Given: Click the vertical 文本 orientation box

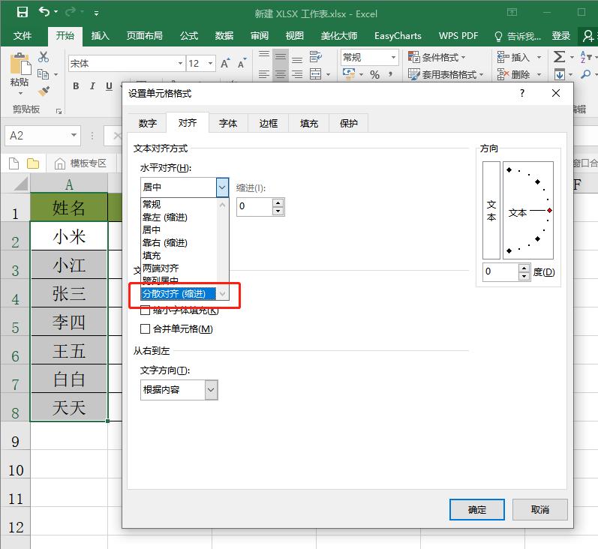Looking at the screenshot, I should click(x=491, y=211).
